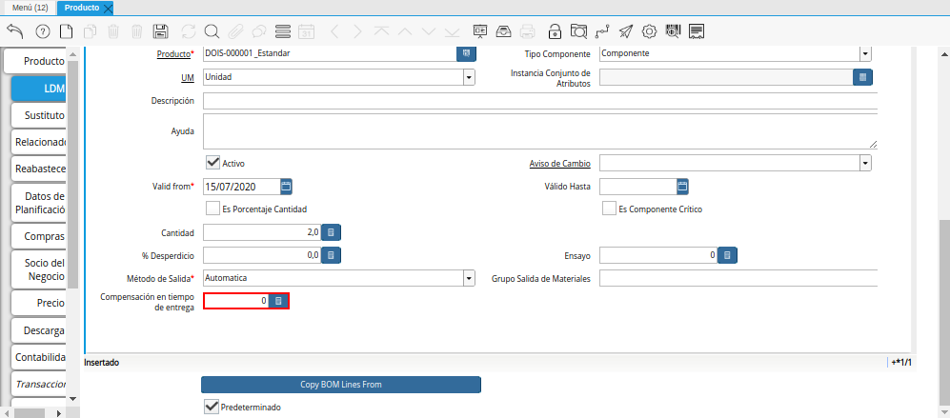
Task: Click the undo back-arrow toolbar icon
Action: 14,30
